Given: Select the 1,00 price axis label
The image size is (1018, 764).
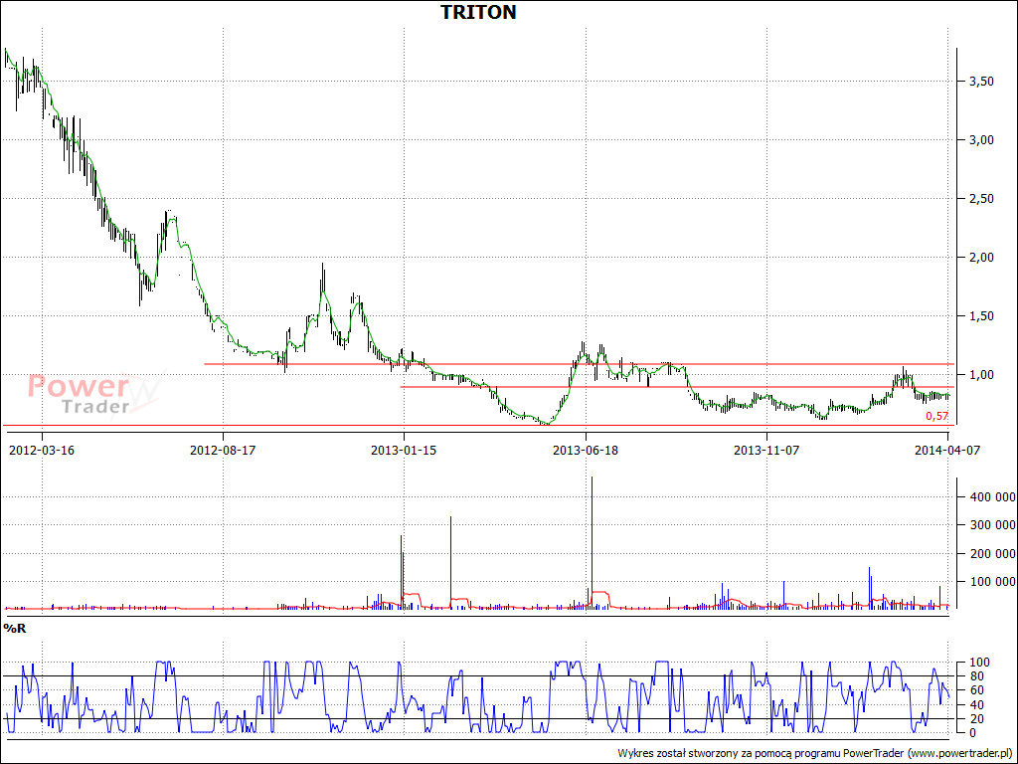Looking at the screenshot, I should point(981,375).
